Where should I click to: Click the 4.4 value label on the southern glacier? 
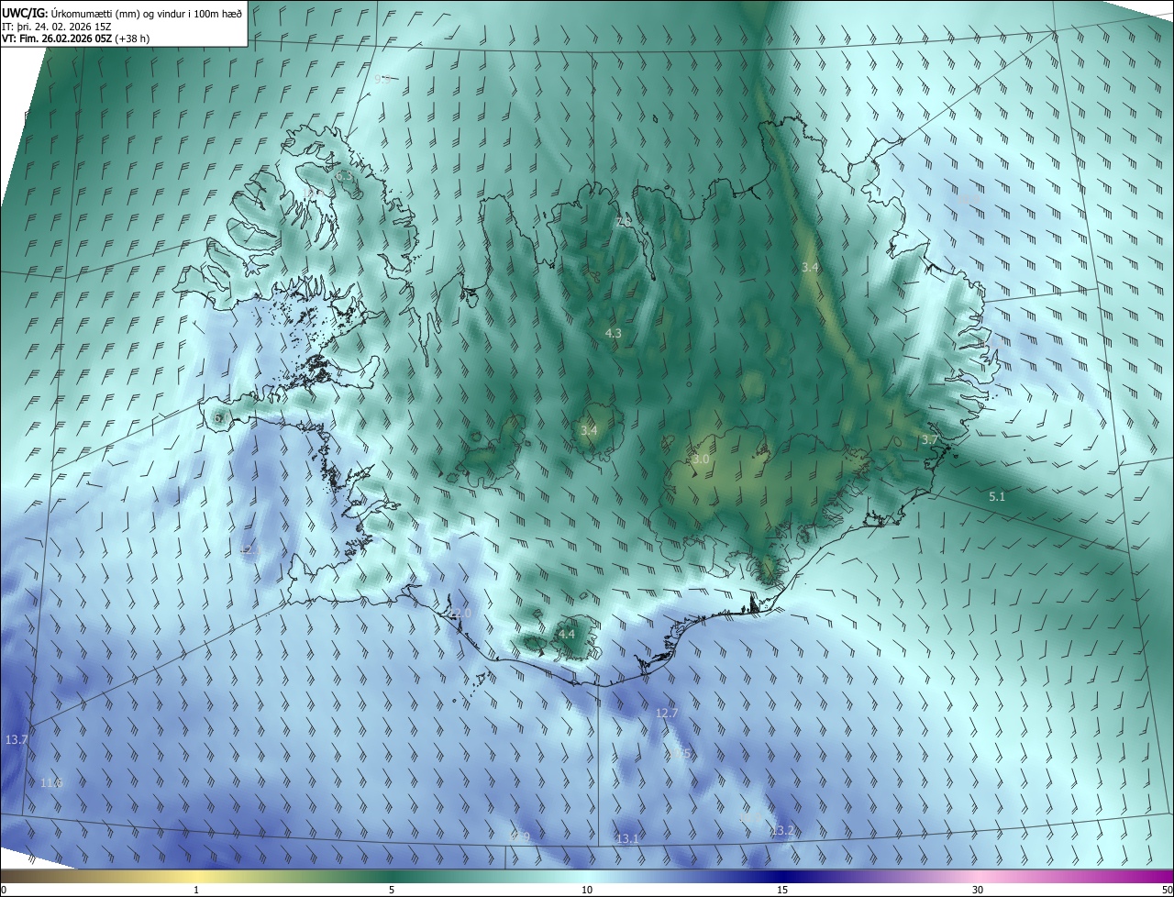point(567,635)
